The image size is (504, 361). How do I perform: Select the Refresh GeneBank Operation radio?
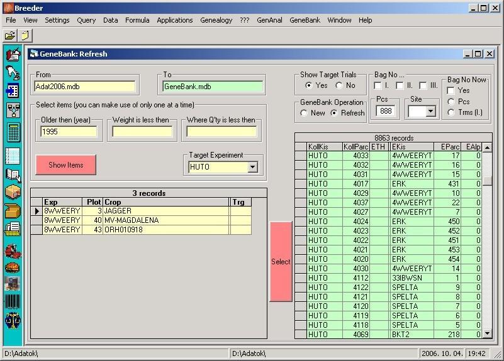click(x=334, y=113)
